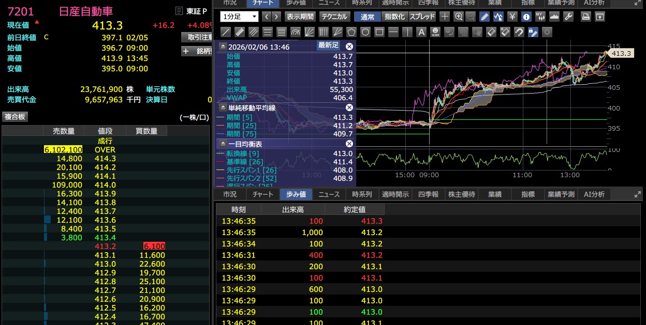Click the OVER sell quantity 6,102,100
The width and height of the screenshot is (646, 325).
coord(63,150)
